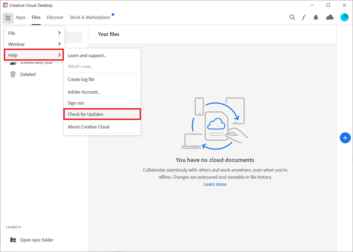Follow the Learn more link
This screenshot has width=353, height=252.
(x=215, y=184)
